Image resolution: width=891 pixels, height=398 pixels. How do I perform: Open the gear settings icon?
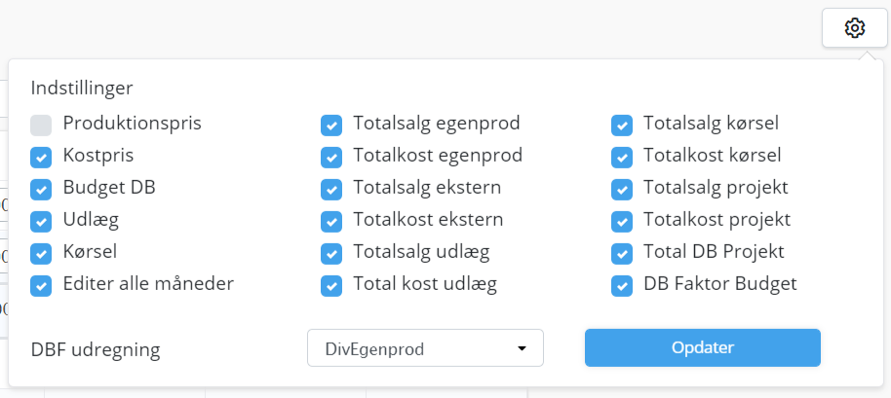tap(855, 28)
